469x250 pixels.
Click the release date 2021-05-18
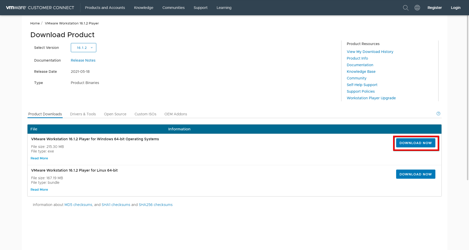80,72
